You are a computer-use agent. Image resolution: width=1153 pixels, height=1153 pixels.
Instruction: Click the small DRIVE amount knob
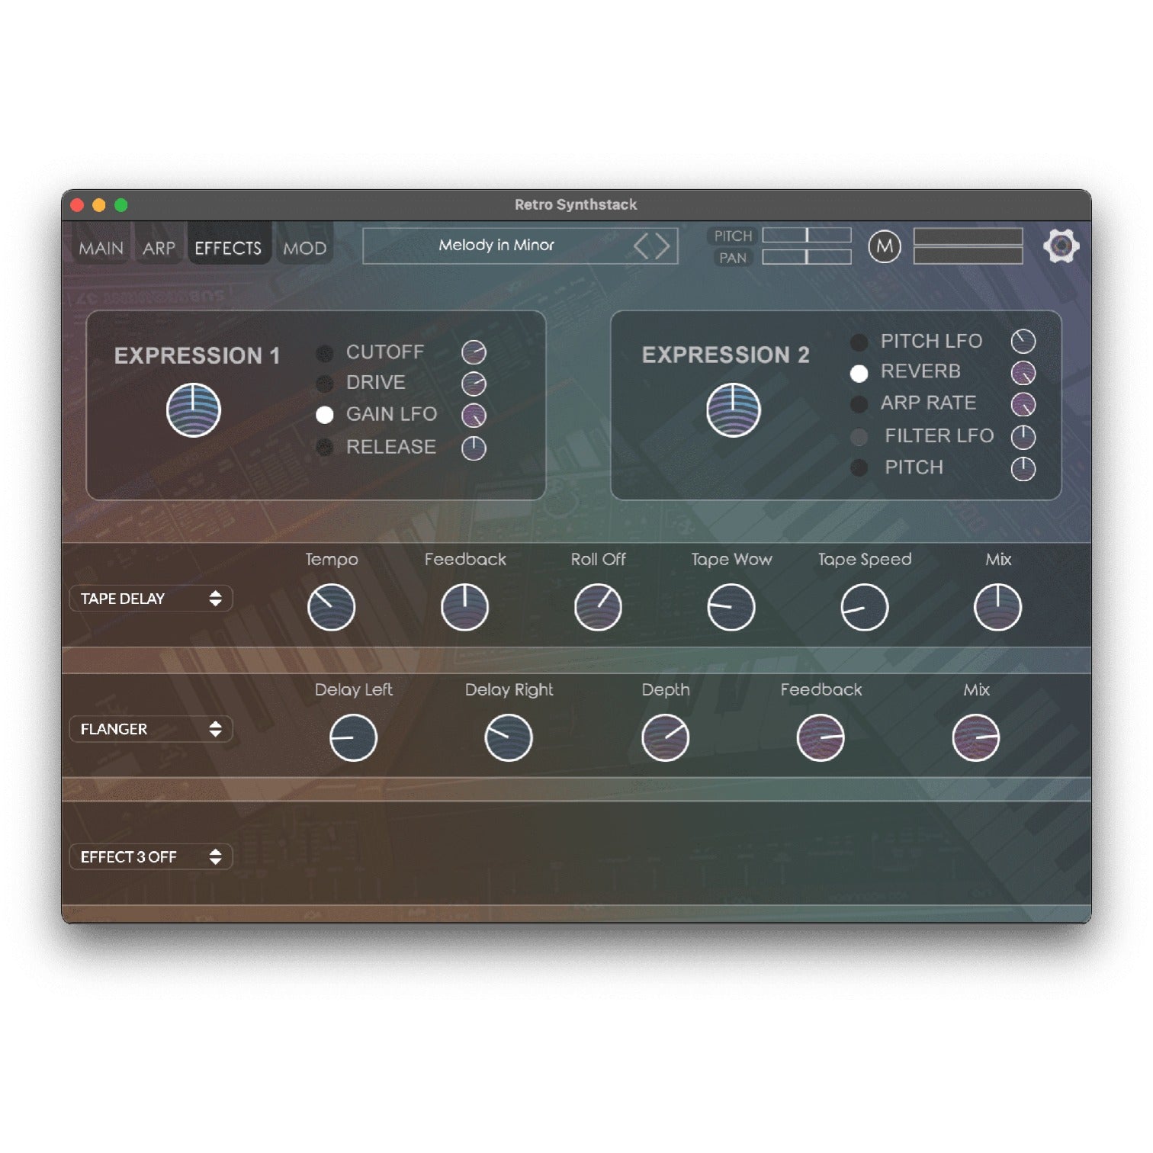(474, 384)
